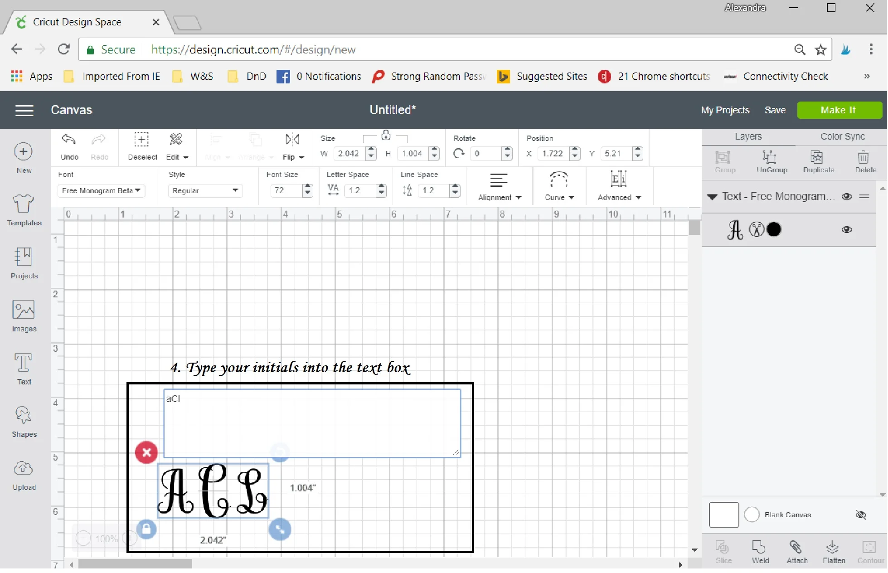Click the Blank Canvas white swatch
The width and height of the screenshot is (888, 573).
click(x=723, y=515)
